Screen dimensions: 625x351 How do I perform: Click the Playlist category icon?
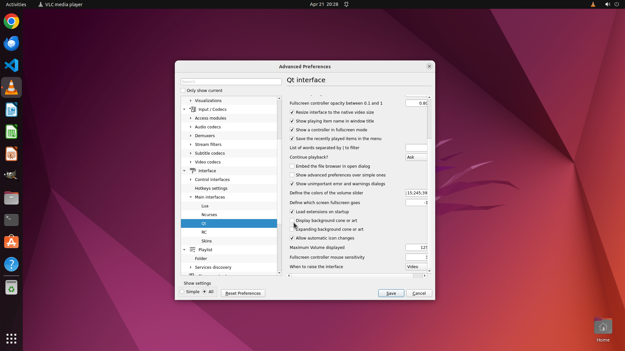tap(193, 250)
